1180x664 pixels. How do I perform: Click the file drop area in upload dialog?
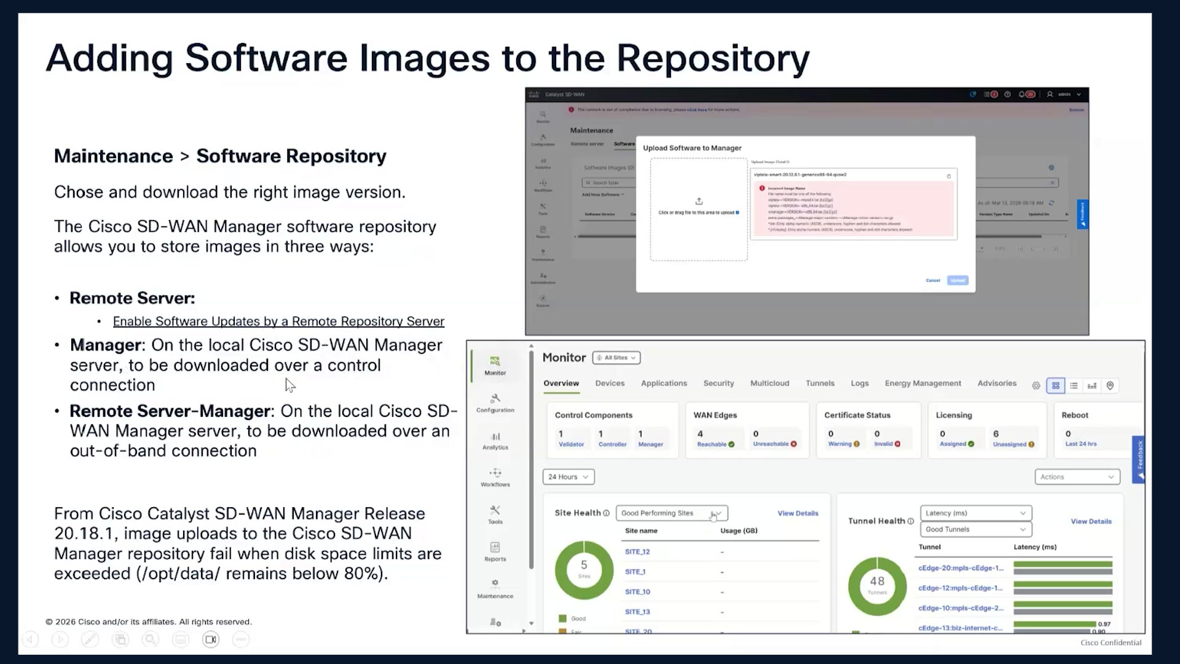coord(699,210)
